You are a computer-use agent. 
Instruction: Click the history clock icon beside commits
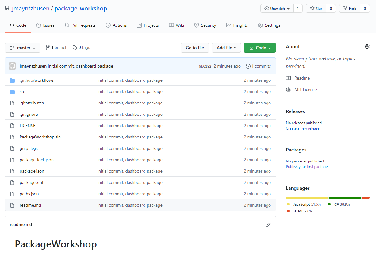click(248, 66)
